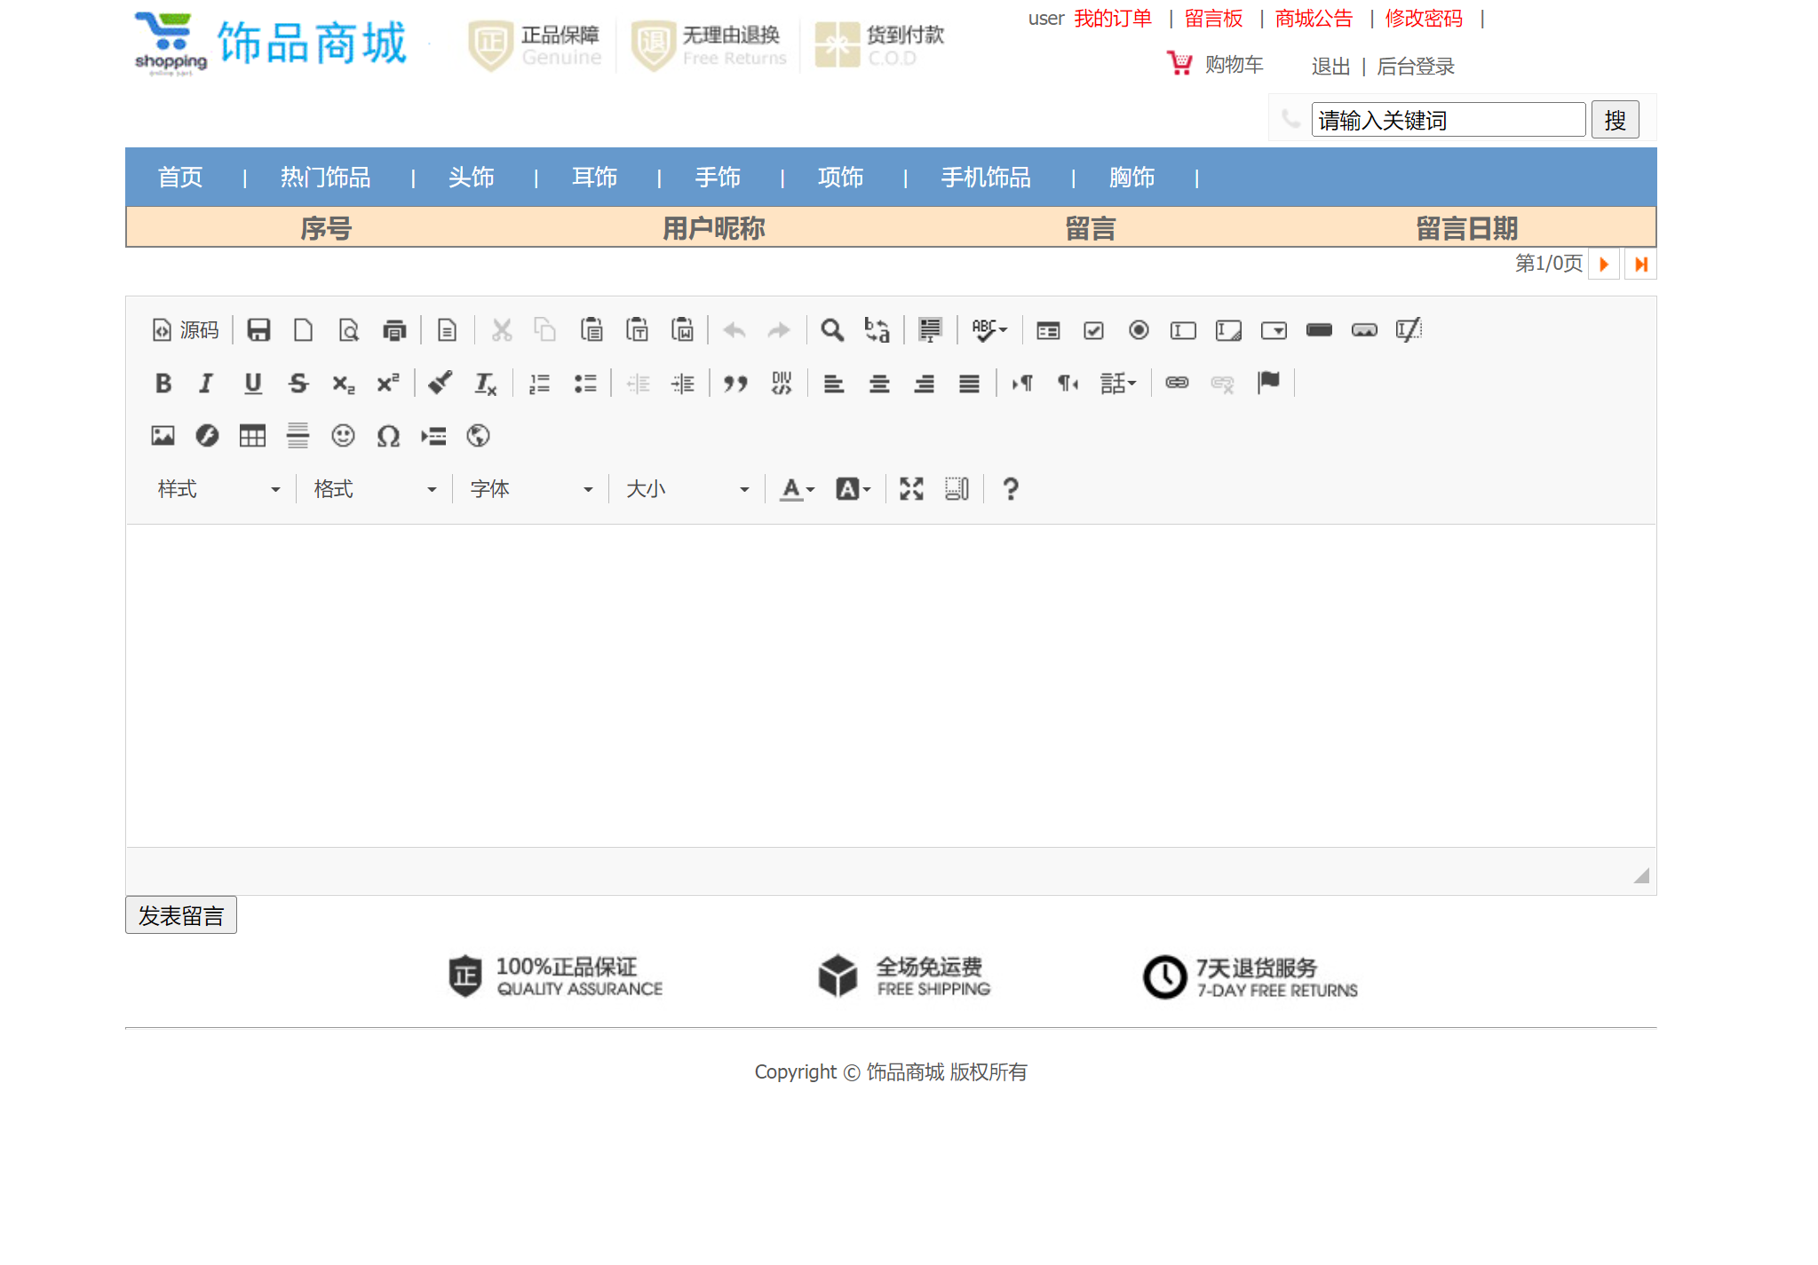Open the text color picker
Image resolution: width=1818 pixels, height=1265 pixels.
(793, 488)
